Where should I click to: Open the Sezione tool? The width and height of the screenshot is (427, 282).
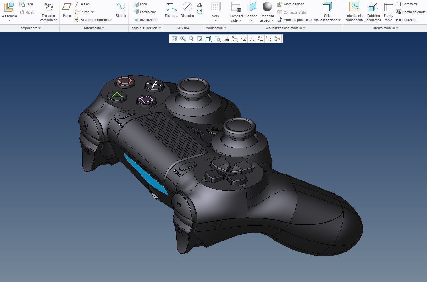(x=251, y=10)
